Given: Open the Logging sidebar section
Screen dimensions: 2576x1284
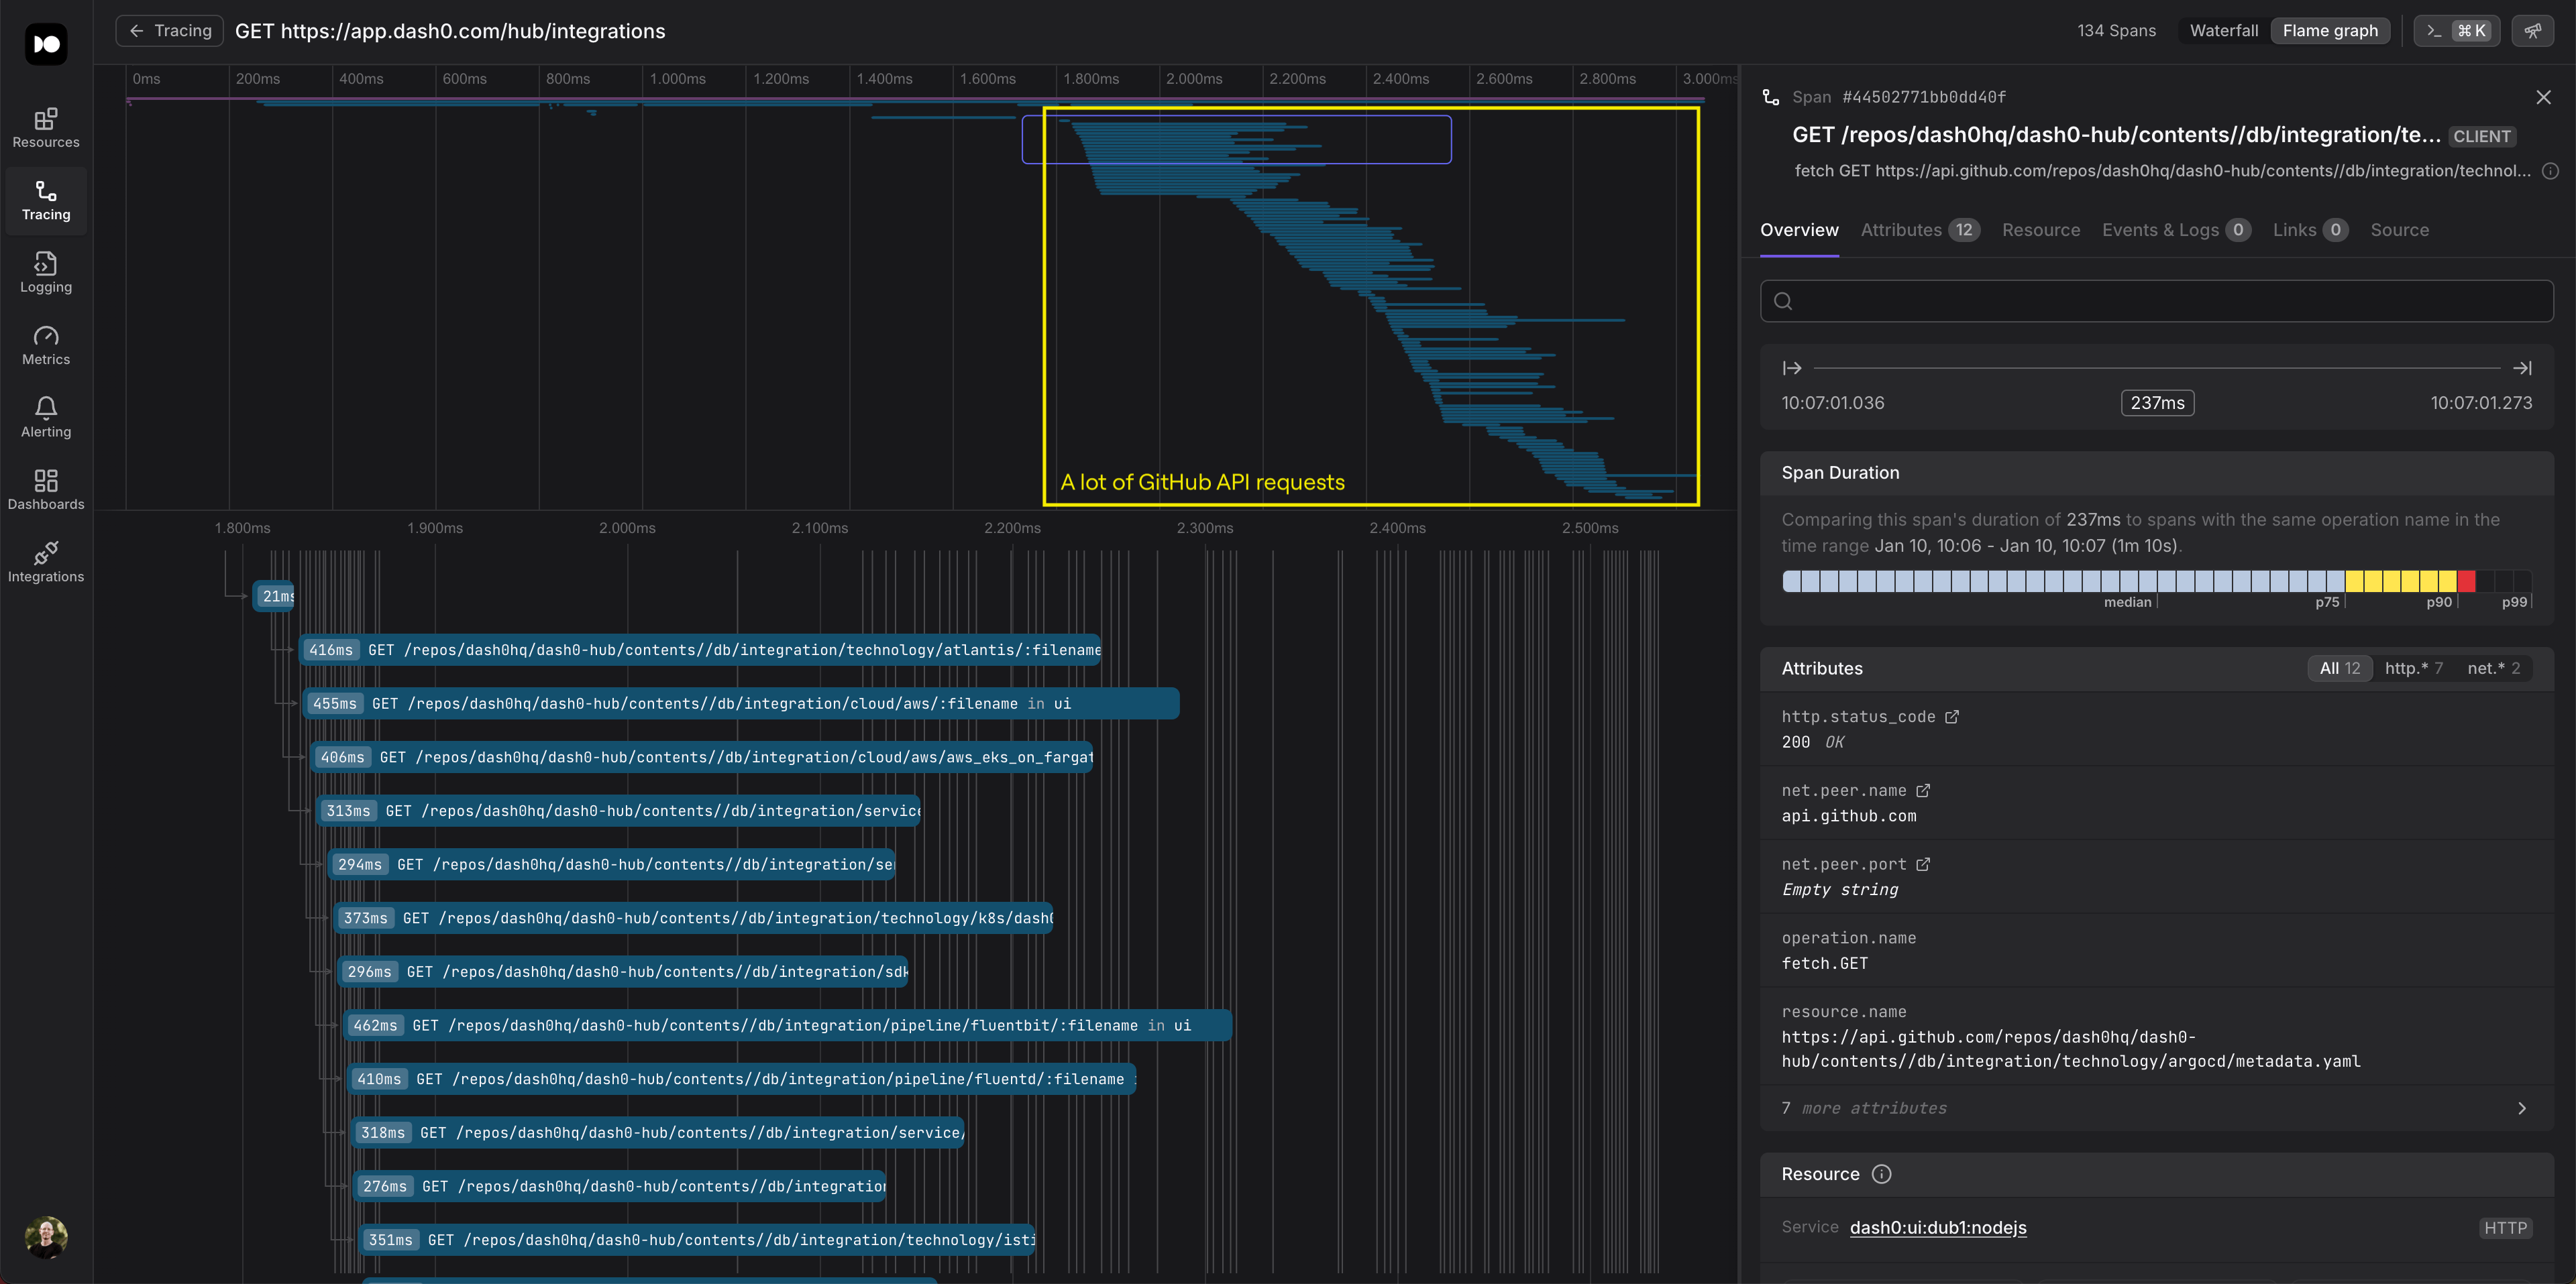Looking at the screenshot, I should 46,273.
